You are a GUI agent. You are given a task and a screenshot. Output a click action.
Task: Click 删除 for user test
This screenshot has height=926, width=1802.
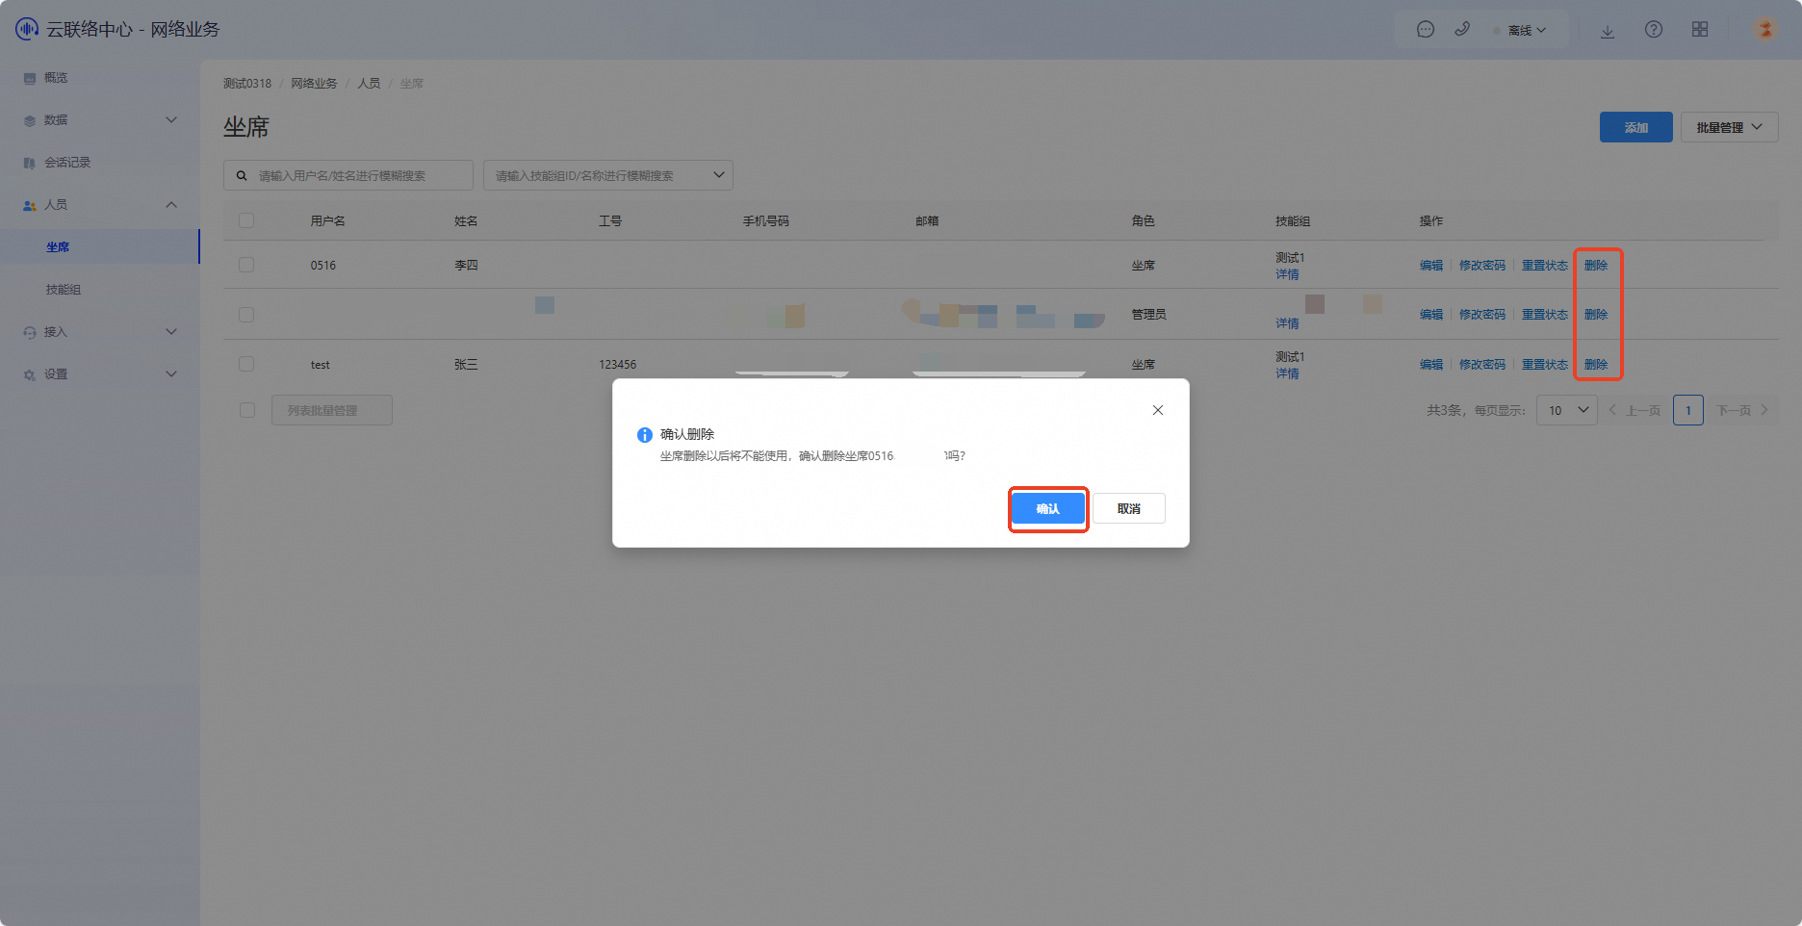(x=1596, y=365)
